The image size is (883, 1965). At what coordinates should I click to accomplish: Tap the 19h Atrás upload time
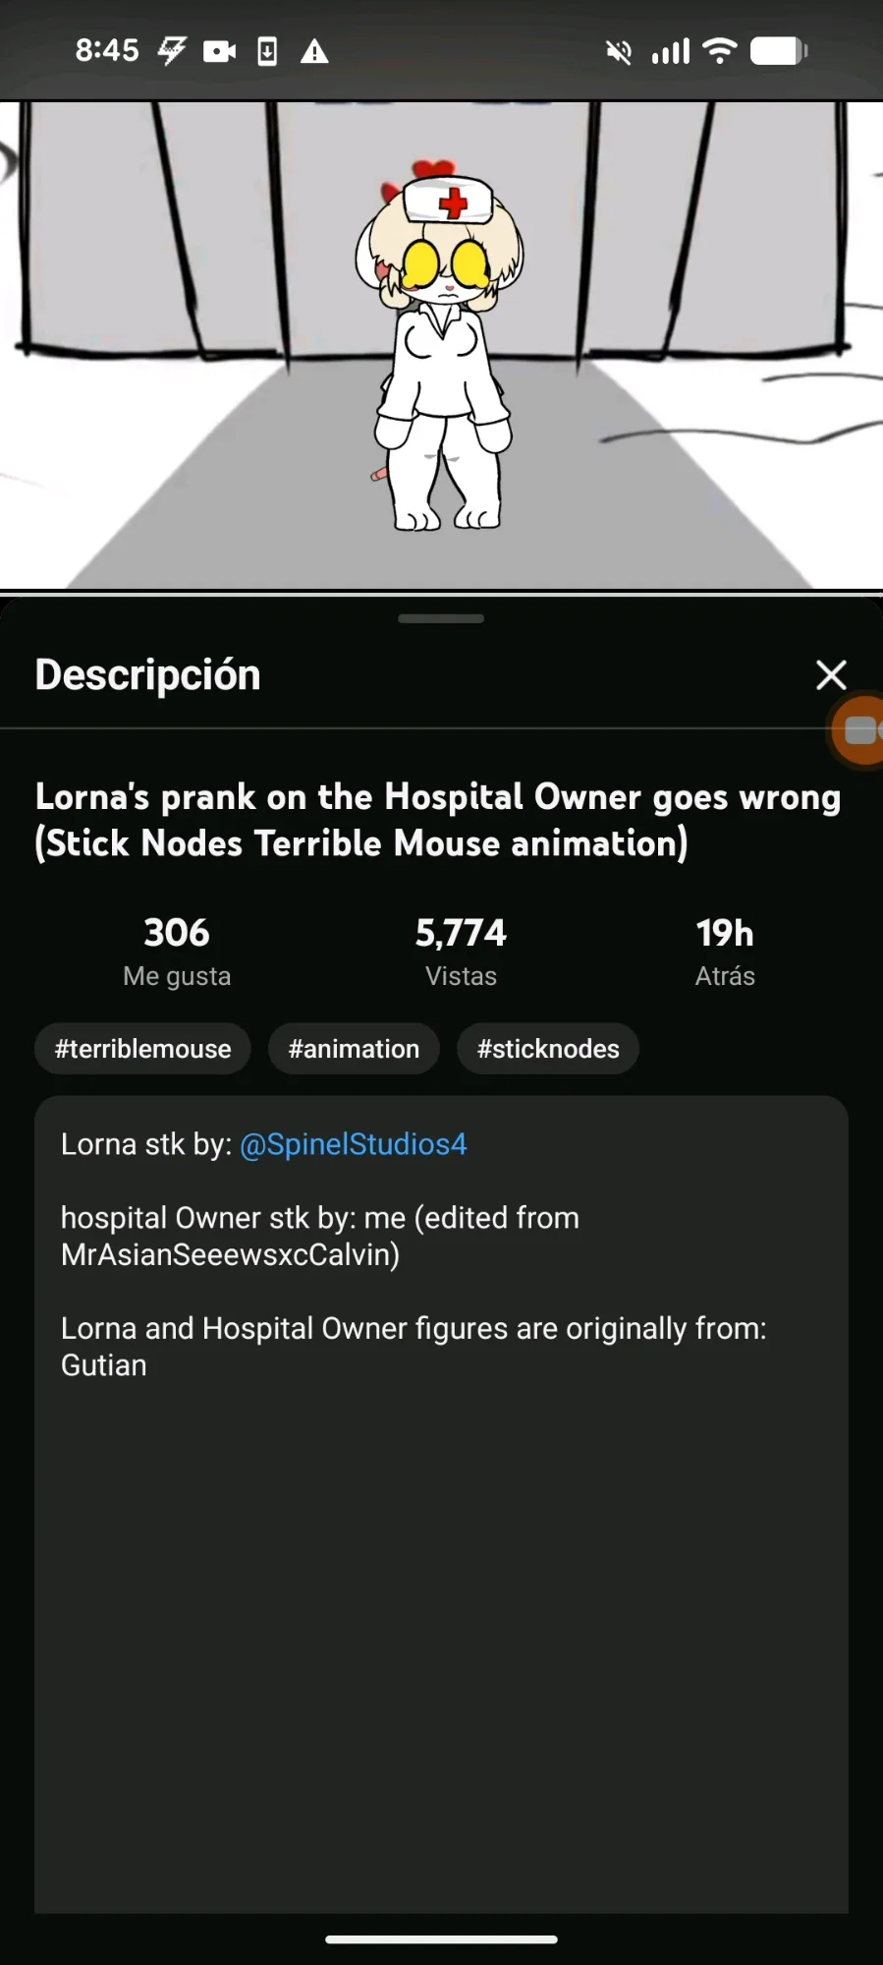[725, 950]
